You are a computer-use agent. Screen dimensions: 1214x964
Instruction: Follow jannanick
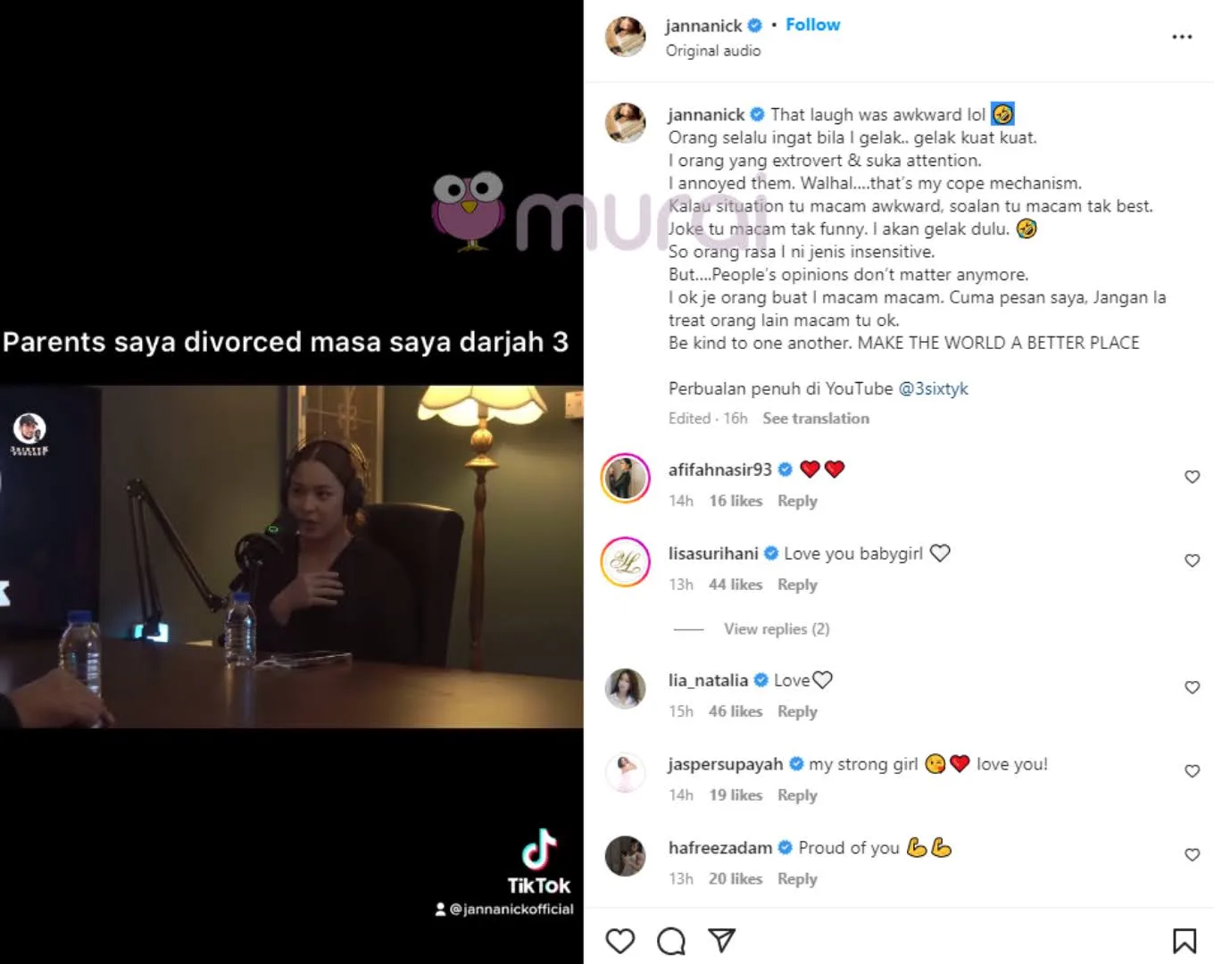[812, 25]
